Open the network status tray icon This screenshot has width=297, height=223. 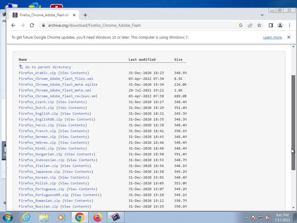(261, 217)
